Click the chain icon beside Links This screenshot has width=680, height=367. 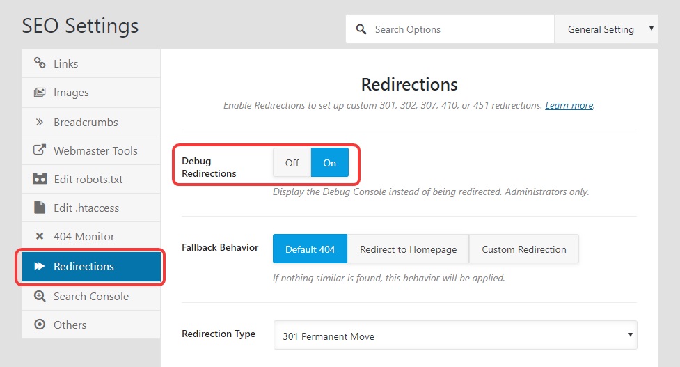(40, 63)
